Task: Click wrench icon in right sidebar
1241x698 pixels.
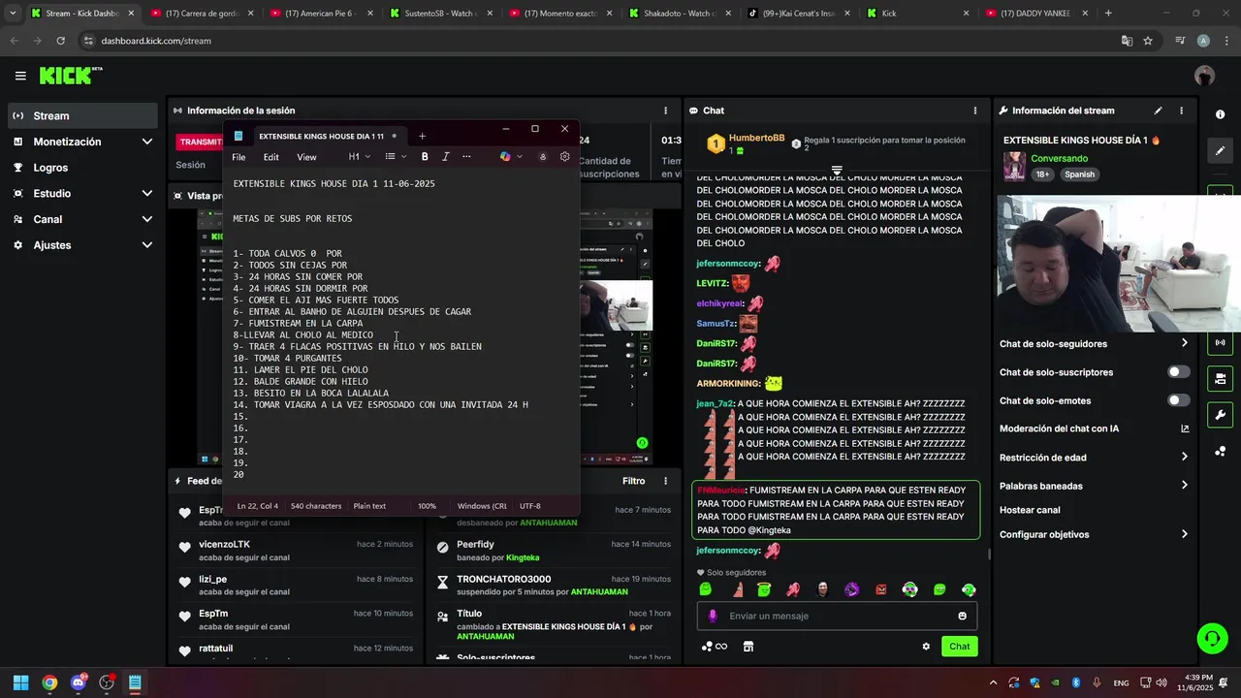Action: click(x=1220, y=415)
